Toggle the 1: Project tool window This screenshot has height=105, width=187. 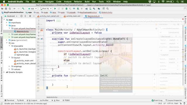[1, 43]
